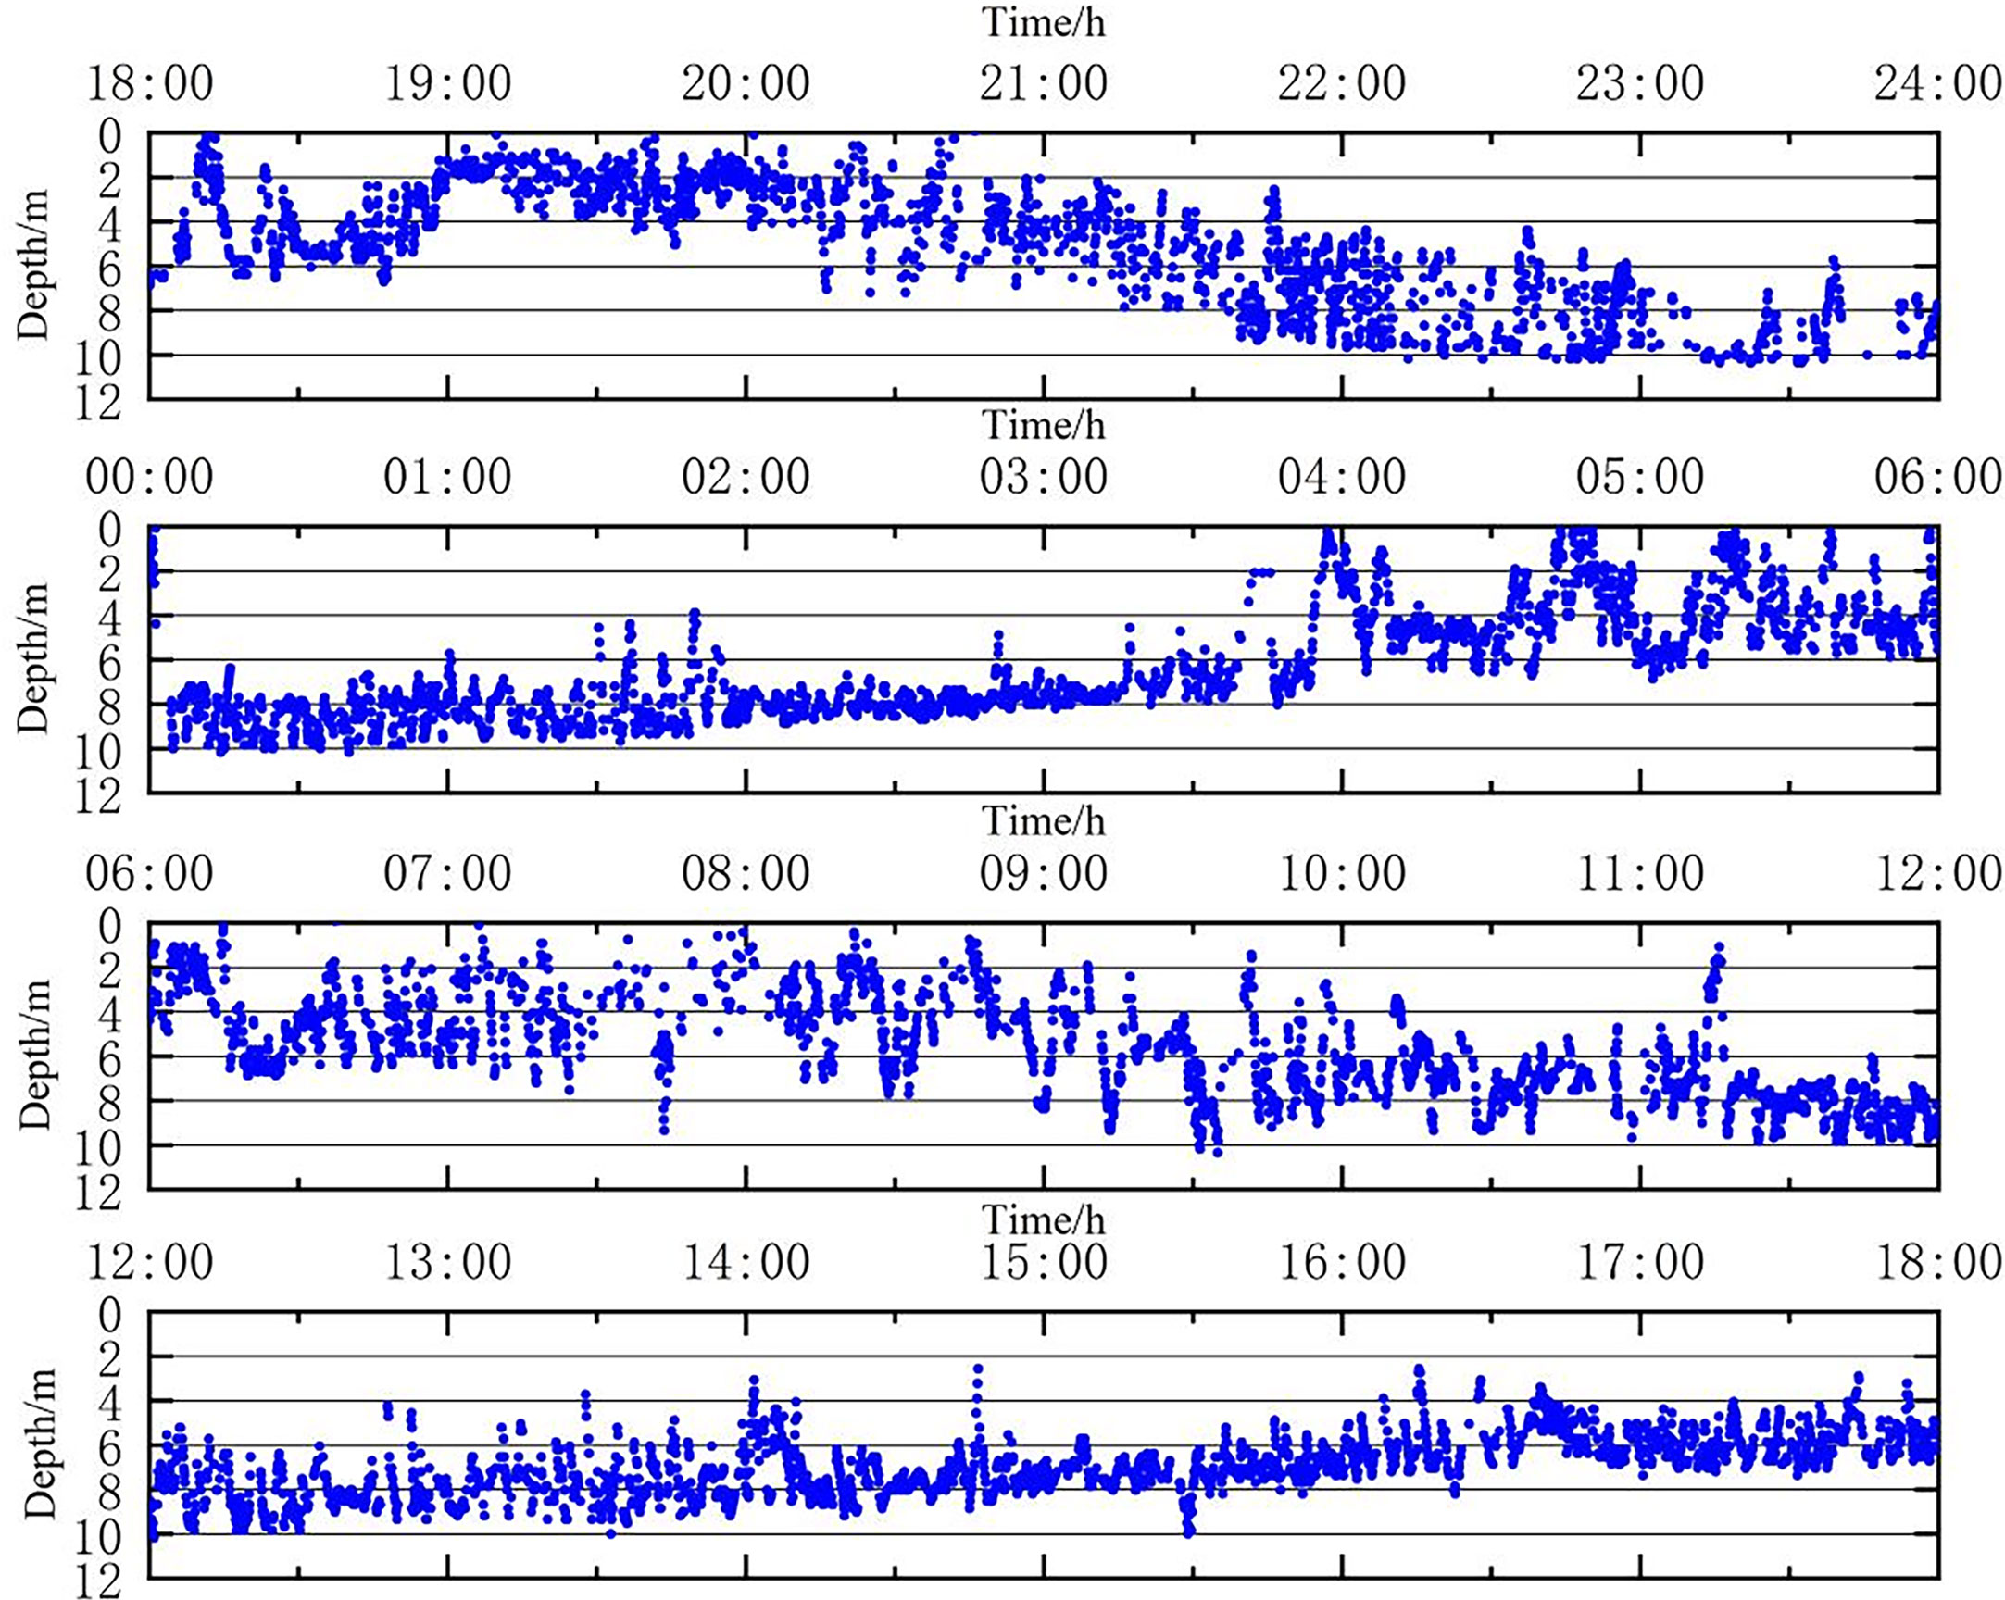Click the 24:00 time label
2005x1600 pixels.
[1938, 83]
